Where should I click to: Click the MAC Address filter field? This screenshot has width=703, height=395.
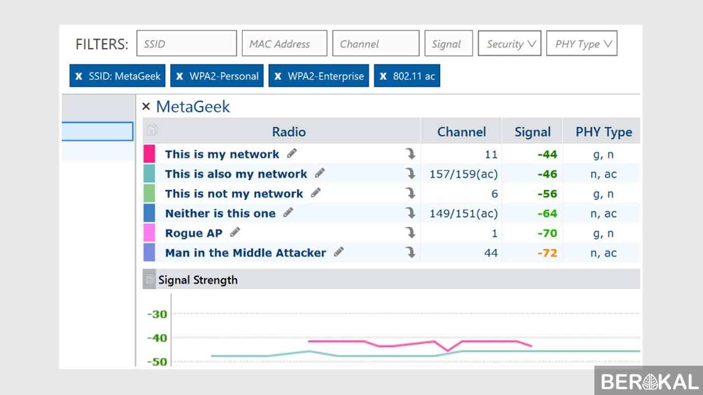[x=285, y=43]
